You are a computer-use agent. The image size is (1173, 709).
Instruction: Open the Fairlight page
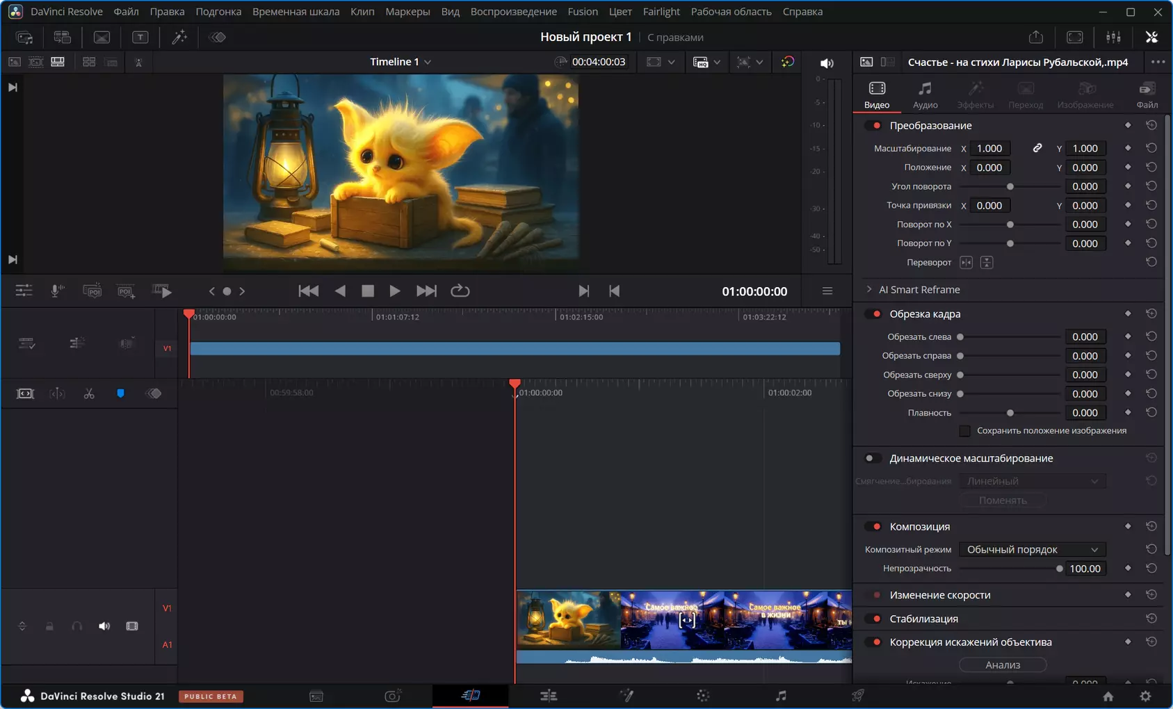781,695
